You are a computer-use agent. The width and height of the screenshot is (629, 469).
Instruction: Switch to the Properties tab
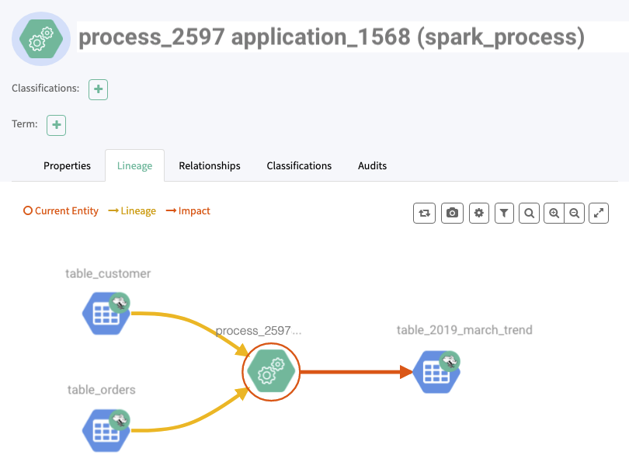click(67, 166)
